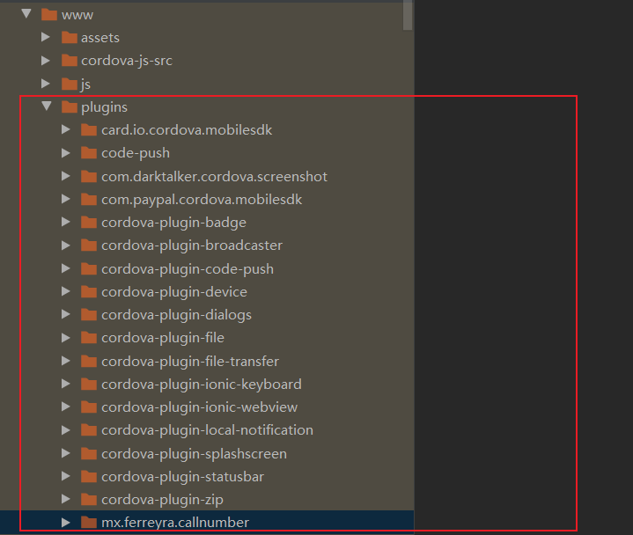
Task: Select cordova-plugin-local-notification folder name
Action: (207, 430)
